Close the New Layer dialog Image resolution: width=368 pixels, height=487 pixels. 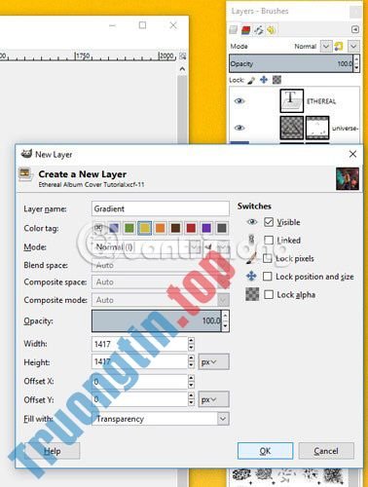pyautogui.click(x=352, y=154)
